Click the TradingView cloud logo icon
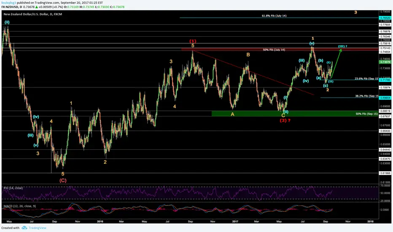Image resolution: width=393 pixels, height=232 pixels. [x=24, y=228]
